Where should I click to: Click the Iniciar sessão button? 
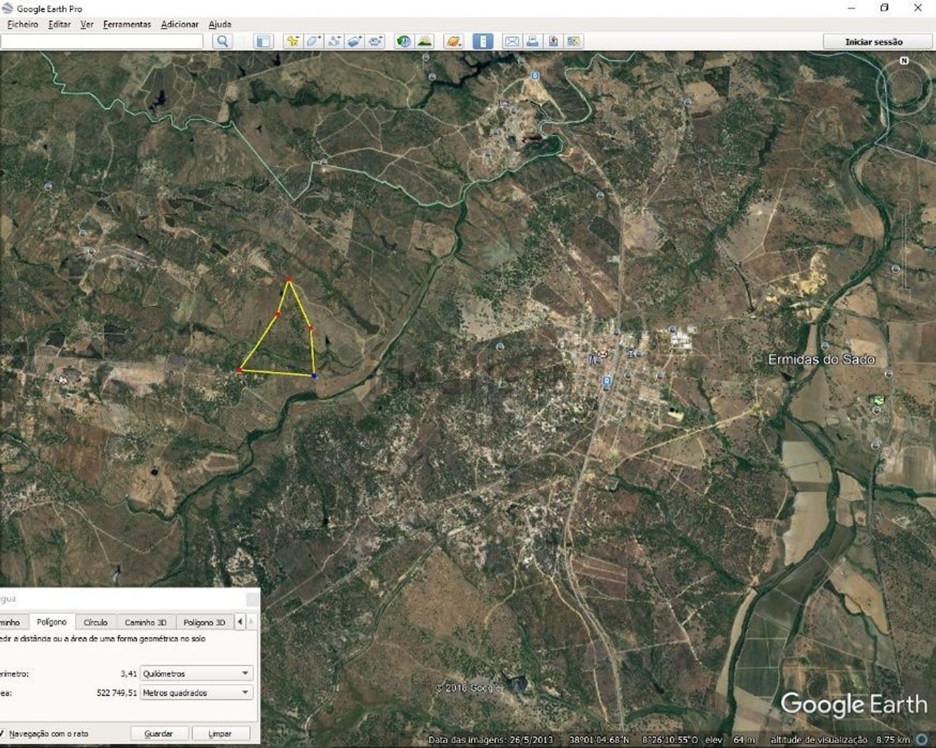coord(874,42)
